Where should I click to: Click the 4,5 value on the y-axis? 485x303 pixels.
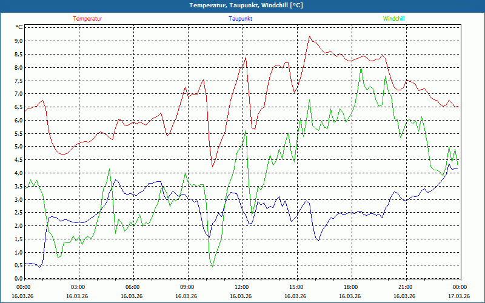click(x=18, y=160)
